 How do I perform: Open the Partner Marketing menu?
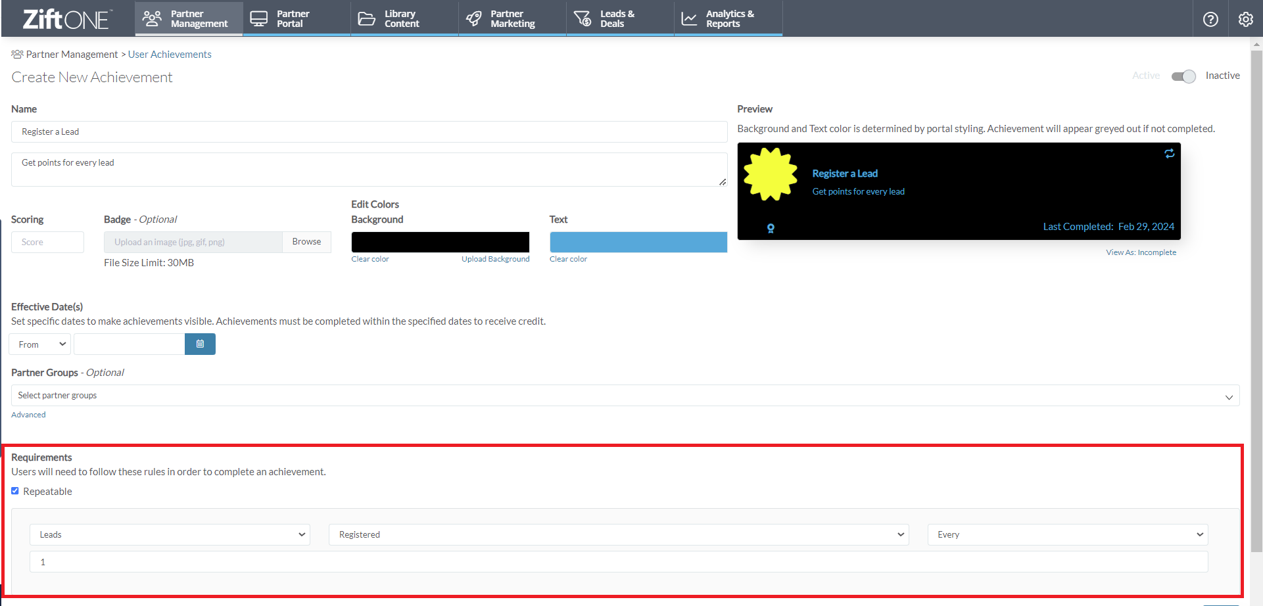(x=512, y=18)
